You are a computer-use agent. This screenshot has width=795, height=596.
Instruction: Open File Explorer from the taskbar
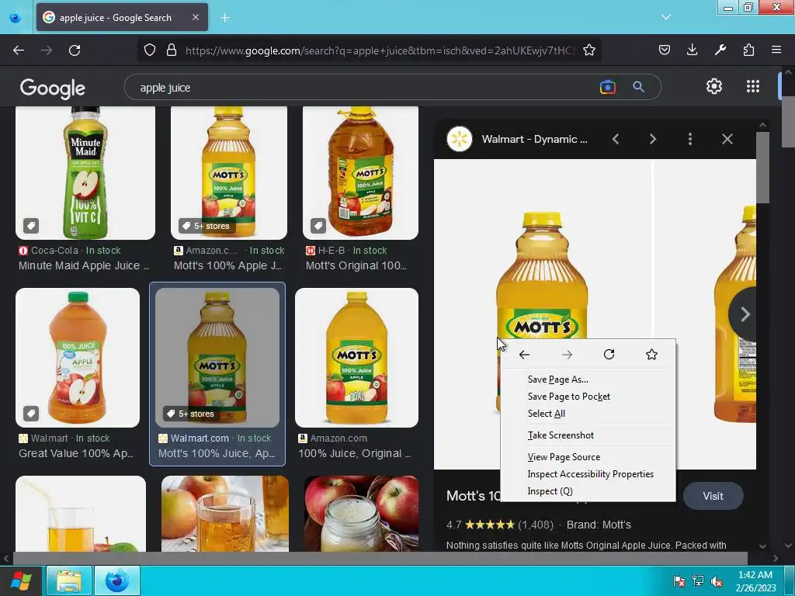point(69,580)
